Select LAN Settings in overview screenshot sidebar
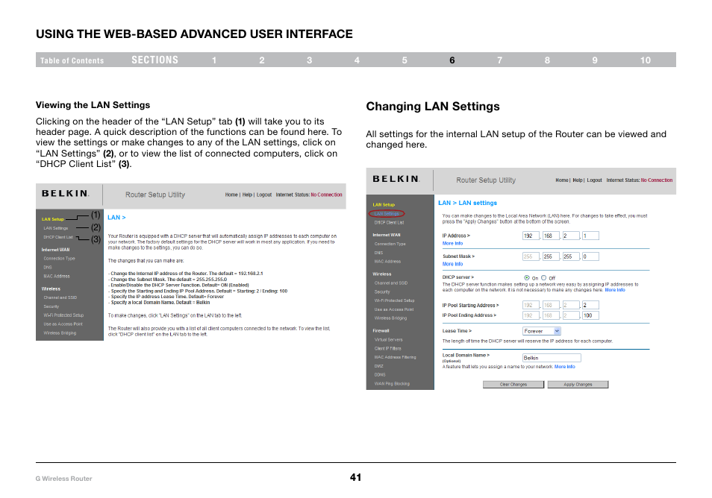This screenshot has height=498, width=712. point(55,228)
